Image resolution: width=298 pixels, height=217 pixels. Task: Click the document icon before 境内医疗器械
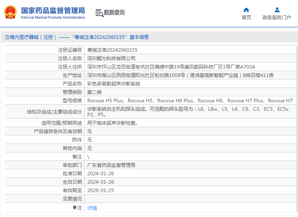tap(7, 37)
